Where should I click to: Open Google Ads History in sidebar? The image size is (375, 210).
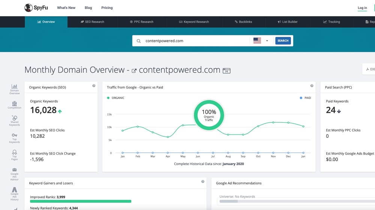click(14, 194)
